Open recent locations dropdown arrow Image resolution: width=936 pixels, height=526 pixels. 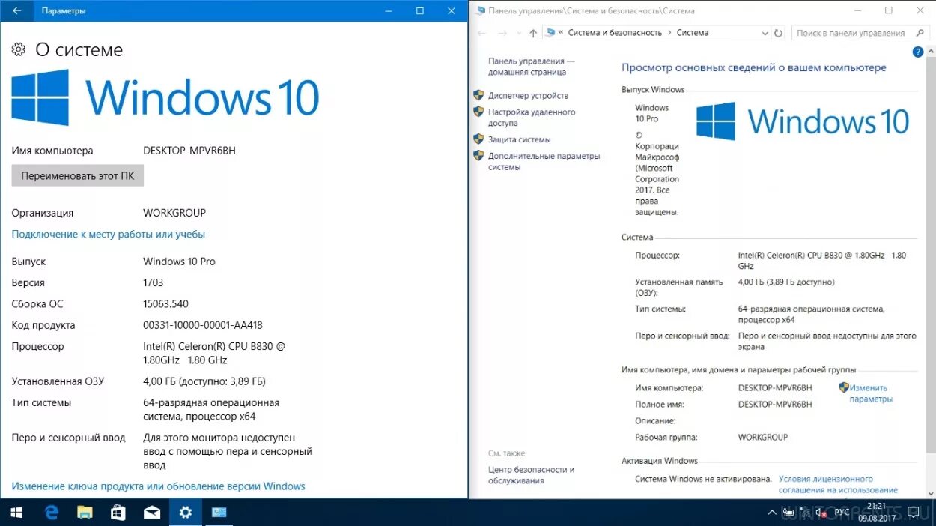pyautogui.click(x=518, y=33)
